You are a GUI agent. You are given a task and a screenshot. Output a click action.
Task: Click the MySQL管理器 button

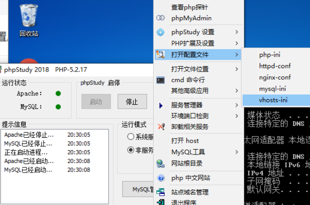[x=138, y=189]
